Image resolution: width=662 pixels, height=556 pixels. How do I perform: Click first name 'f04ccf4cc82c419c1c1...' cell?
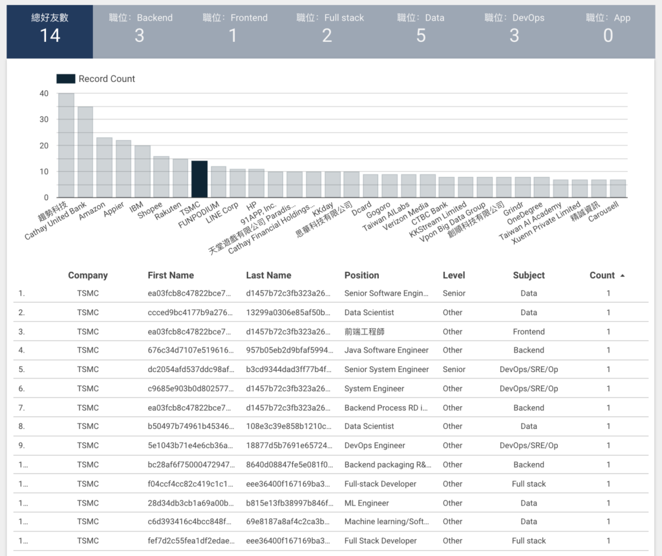190,484
